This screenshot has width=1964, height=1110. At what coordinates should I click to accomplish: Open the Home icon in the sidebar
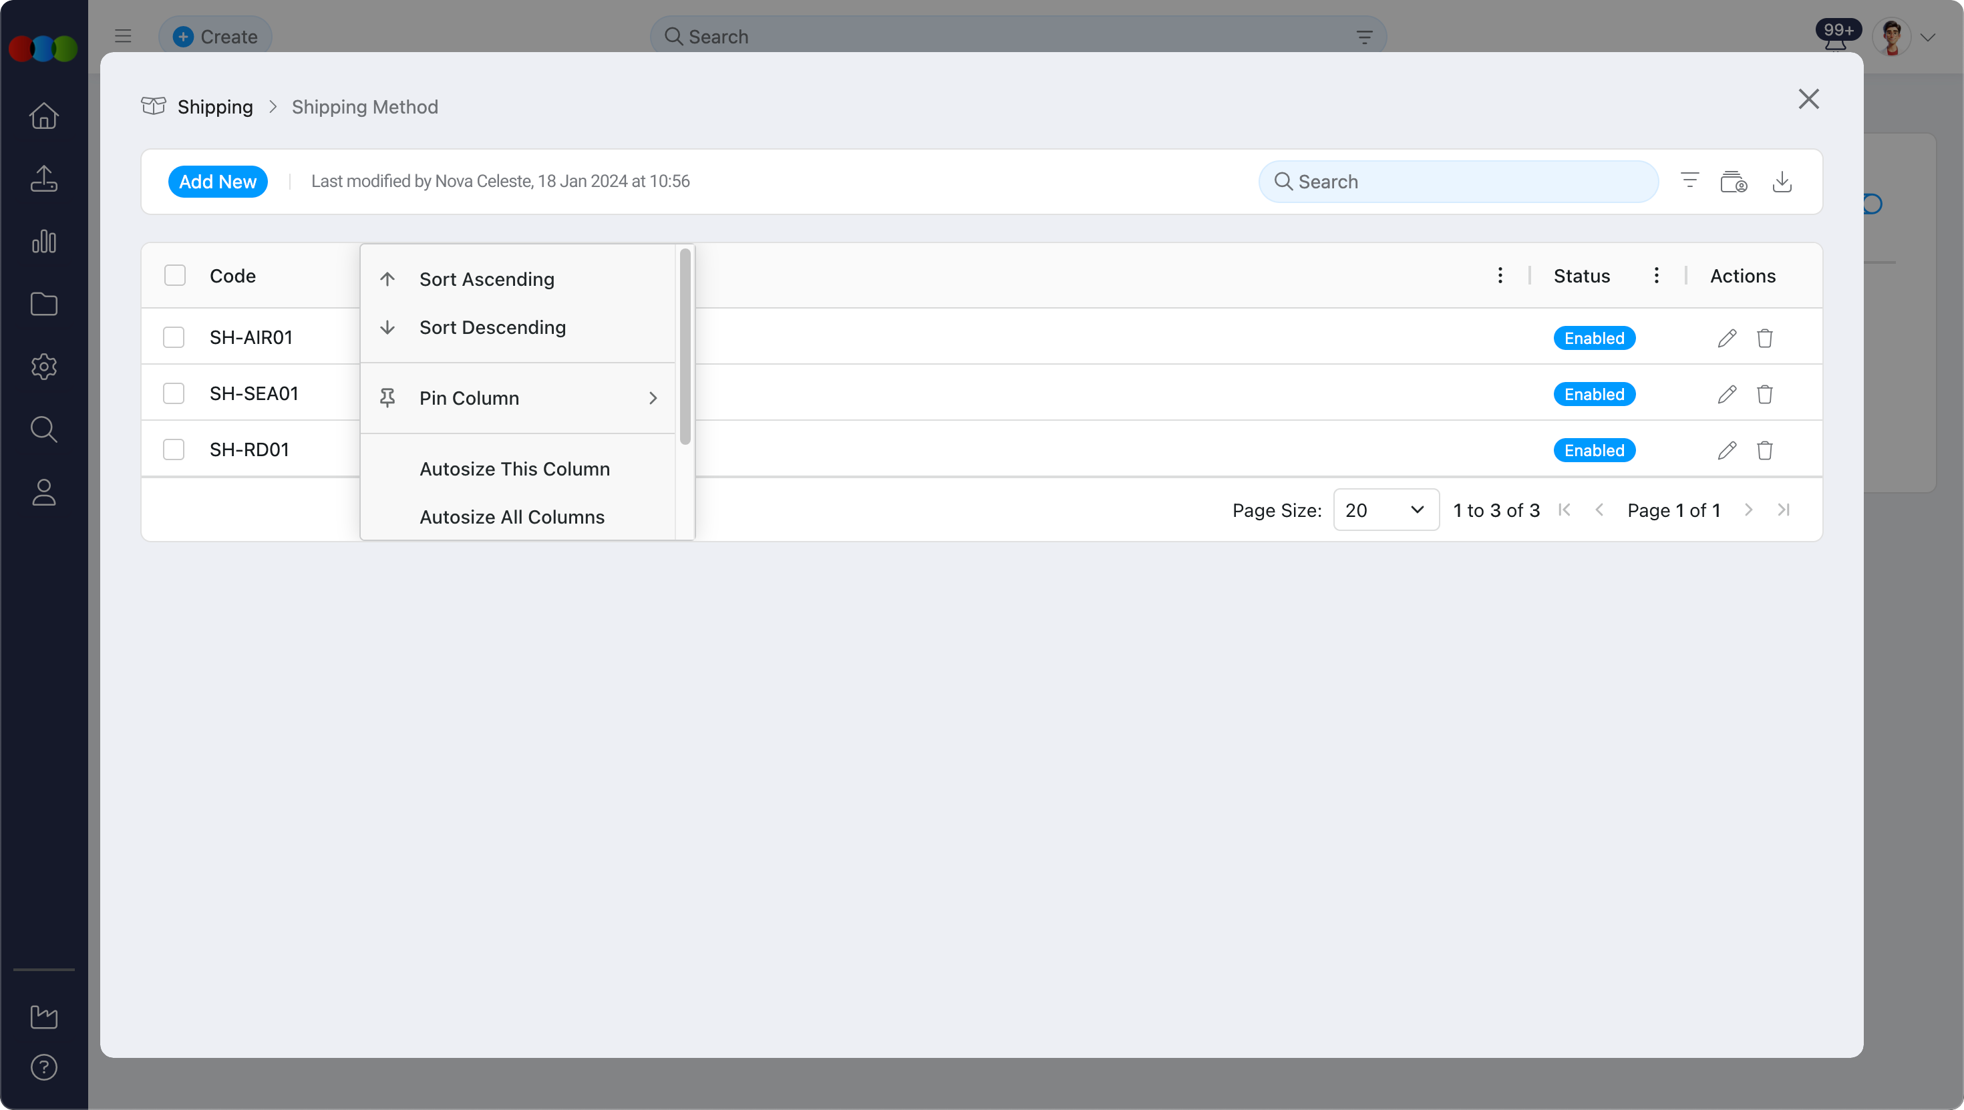[43, 116]
